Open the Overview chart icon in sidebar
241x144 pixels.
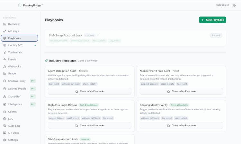click(x=4, y=24)
